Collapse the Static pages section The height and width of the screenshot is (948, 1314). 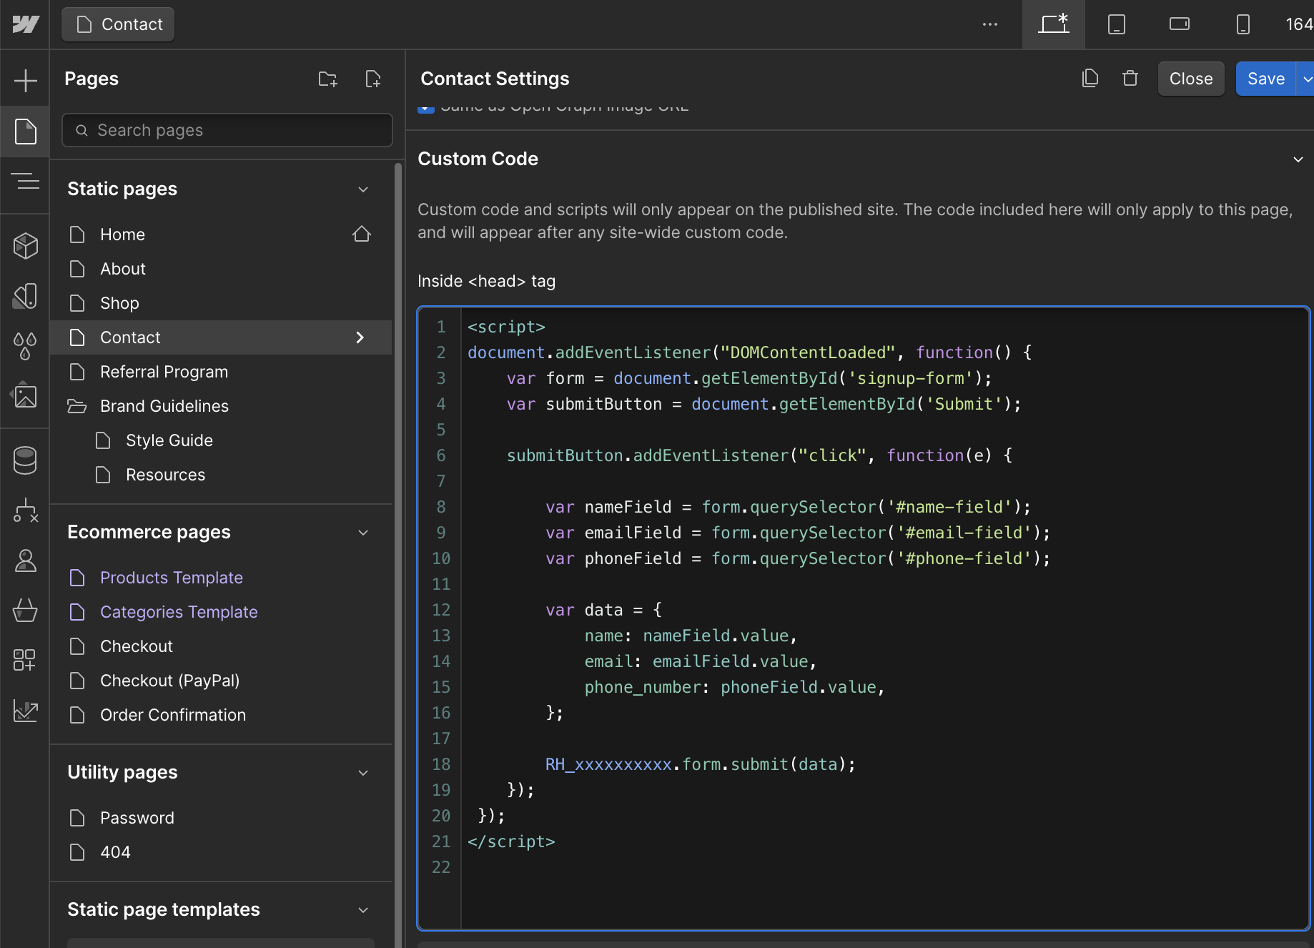pos(363,189)
